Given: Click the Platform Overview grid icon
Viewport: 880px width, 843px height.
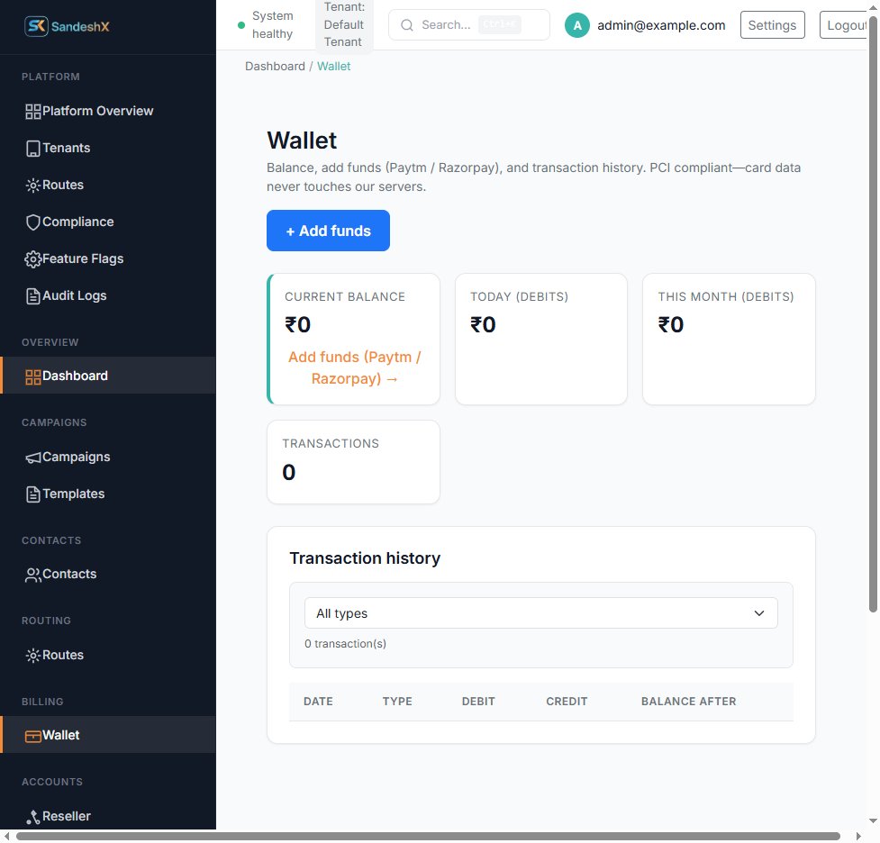Looking at the screenshot, I should 33,111.
